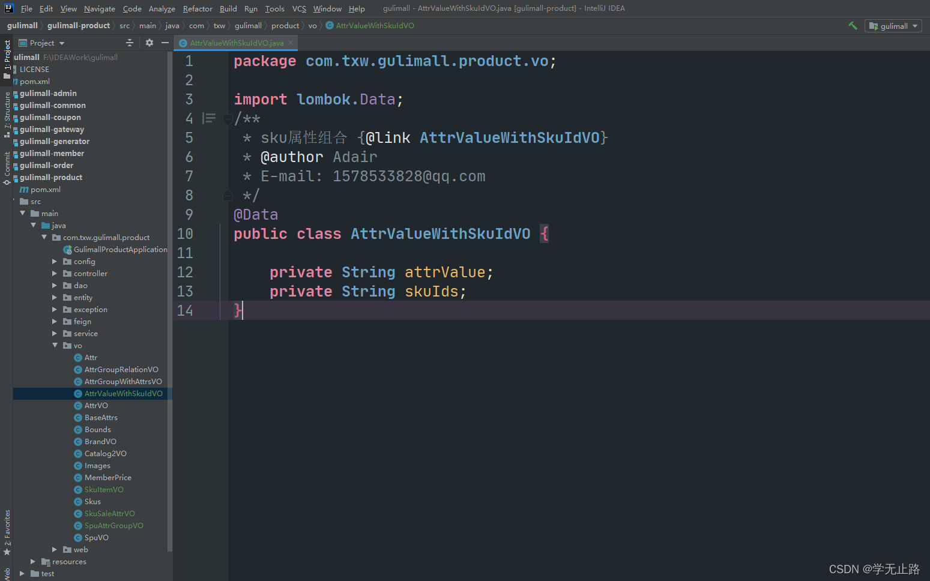Open GulimallProductApplication class
930x581 pixels.
point(120,249)
